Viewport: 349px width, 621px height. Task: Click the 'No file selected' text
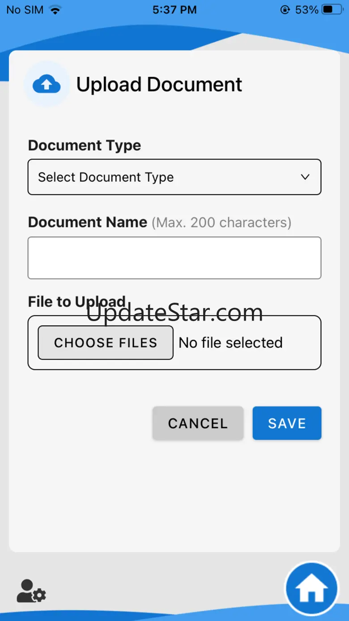click(x=230, y=343)
